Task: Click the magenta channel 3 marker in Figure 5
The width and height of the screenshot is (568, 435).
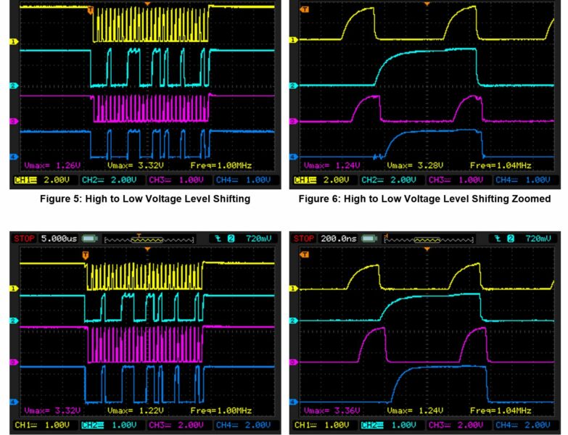Action: pyautogui.click(x=12, y=121)
